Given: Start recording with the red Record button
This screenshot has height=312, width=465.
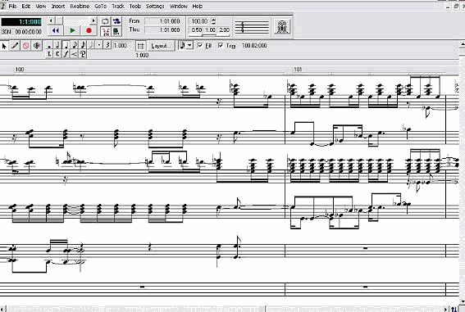Looking at the screenshot, I should (x=89, y=30).
